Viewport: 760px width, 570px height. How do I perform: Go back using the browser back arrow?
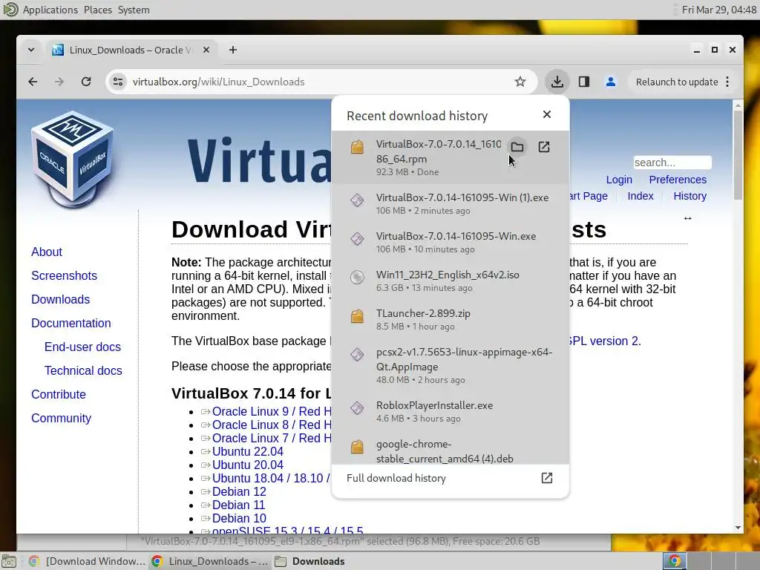coord(33,82)
